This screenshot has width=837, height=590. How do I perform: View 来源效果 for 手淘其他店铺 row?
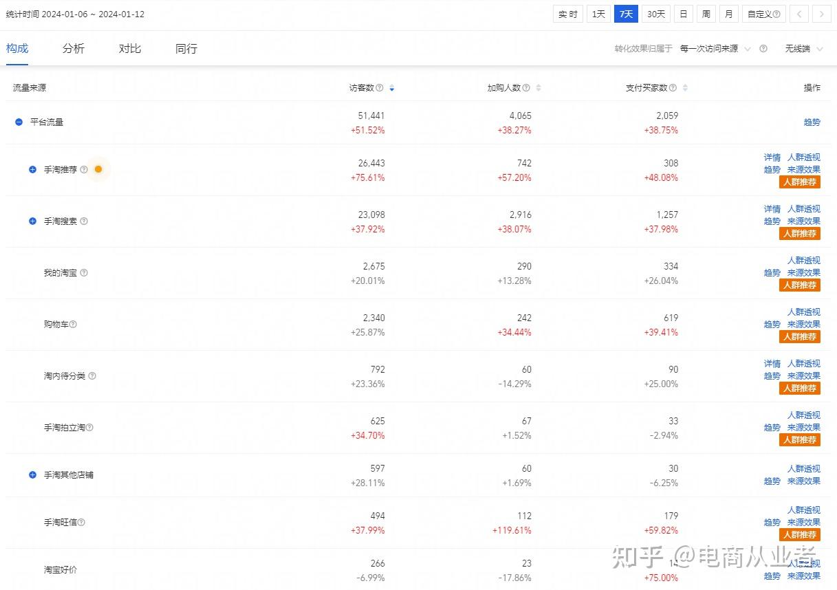point(804,481)
